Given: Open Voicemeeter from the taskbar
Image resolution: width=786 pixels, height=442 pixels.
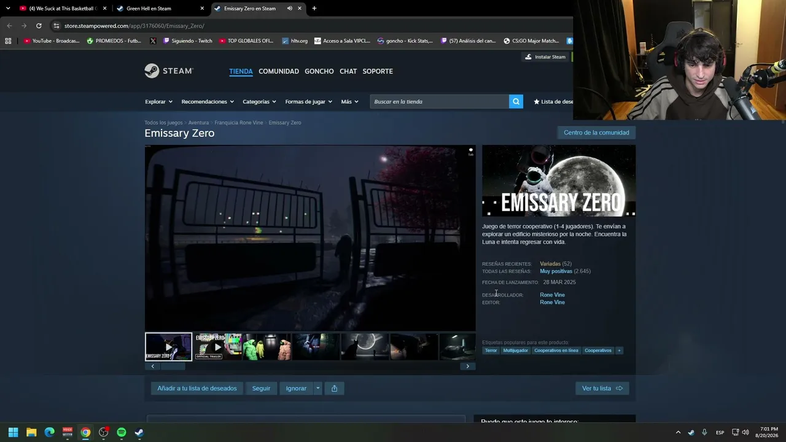Looking at the screenshot, I should (x=68, y=432).
